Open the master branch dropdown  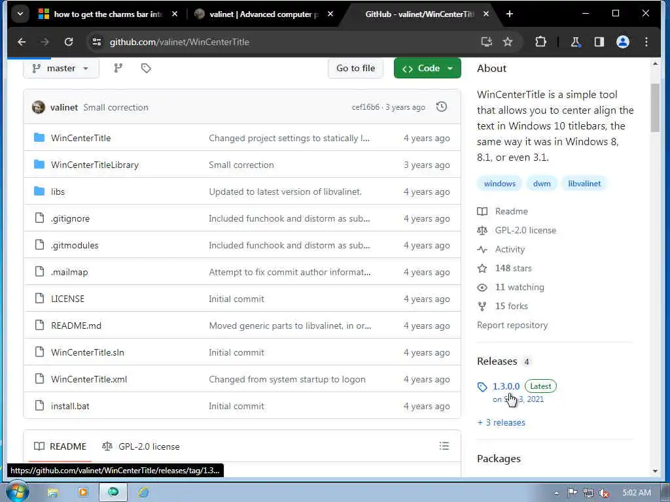[x=61, y=68]
